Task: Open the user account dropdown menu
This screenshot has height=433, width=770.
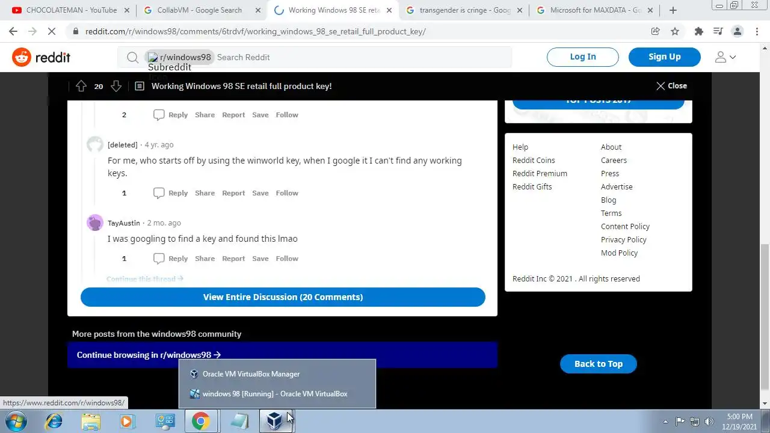Action: [x=725, y=57]
